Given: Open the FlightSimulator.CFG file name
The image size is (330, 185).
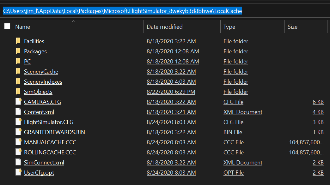Looking at the screenshot, I should pyautogui.click(x=49, y=122).
